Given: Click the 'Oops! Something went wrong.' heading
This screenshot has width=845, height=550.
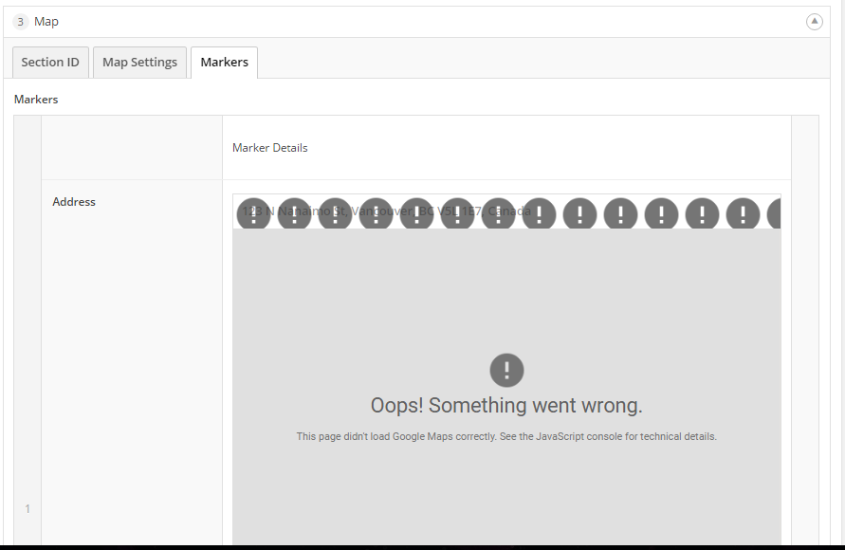Looking at the screenshot, I should (506, 406).
